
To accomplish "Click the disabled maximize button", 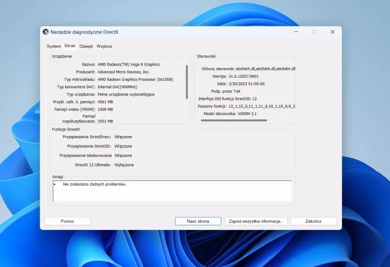I will coord(314,32).
